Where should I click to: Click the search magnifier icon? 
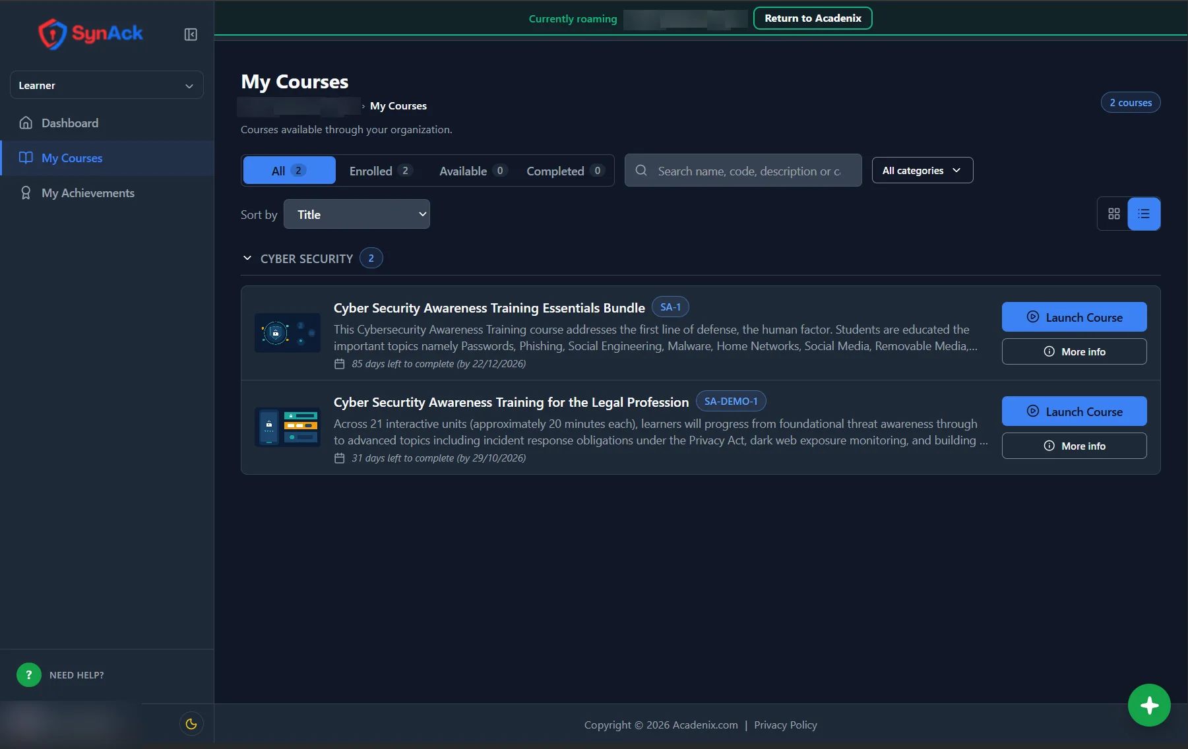641,171
